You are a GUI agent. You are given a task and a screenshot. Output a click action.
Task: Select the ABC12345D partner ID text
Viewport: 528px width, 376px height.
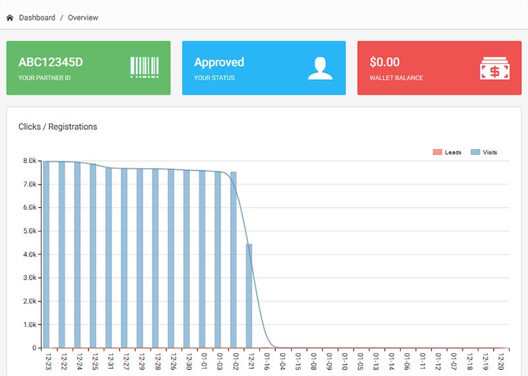coord(50,62)
